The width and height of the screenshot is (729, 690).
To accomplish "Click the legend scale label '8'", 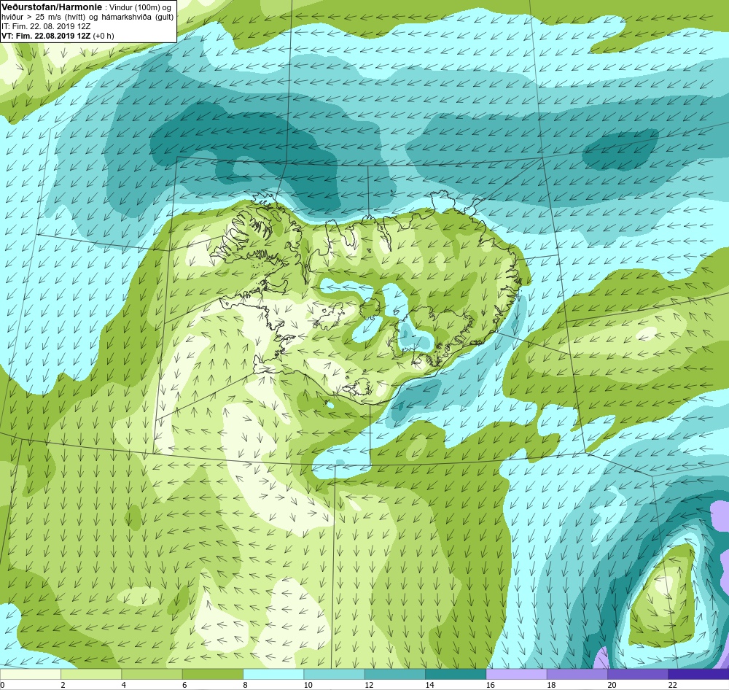I will click(x=245, y=684).
